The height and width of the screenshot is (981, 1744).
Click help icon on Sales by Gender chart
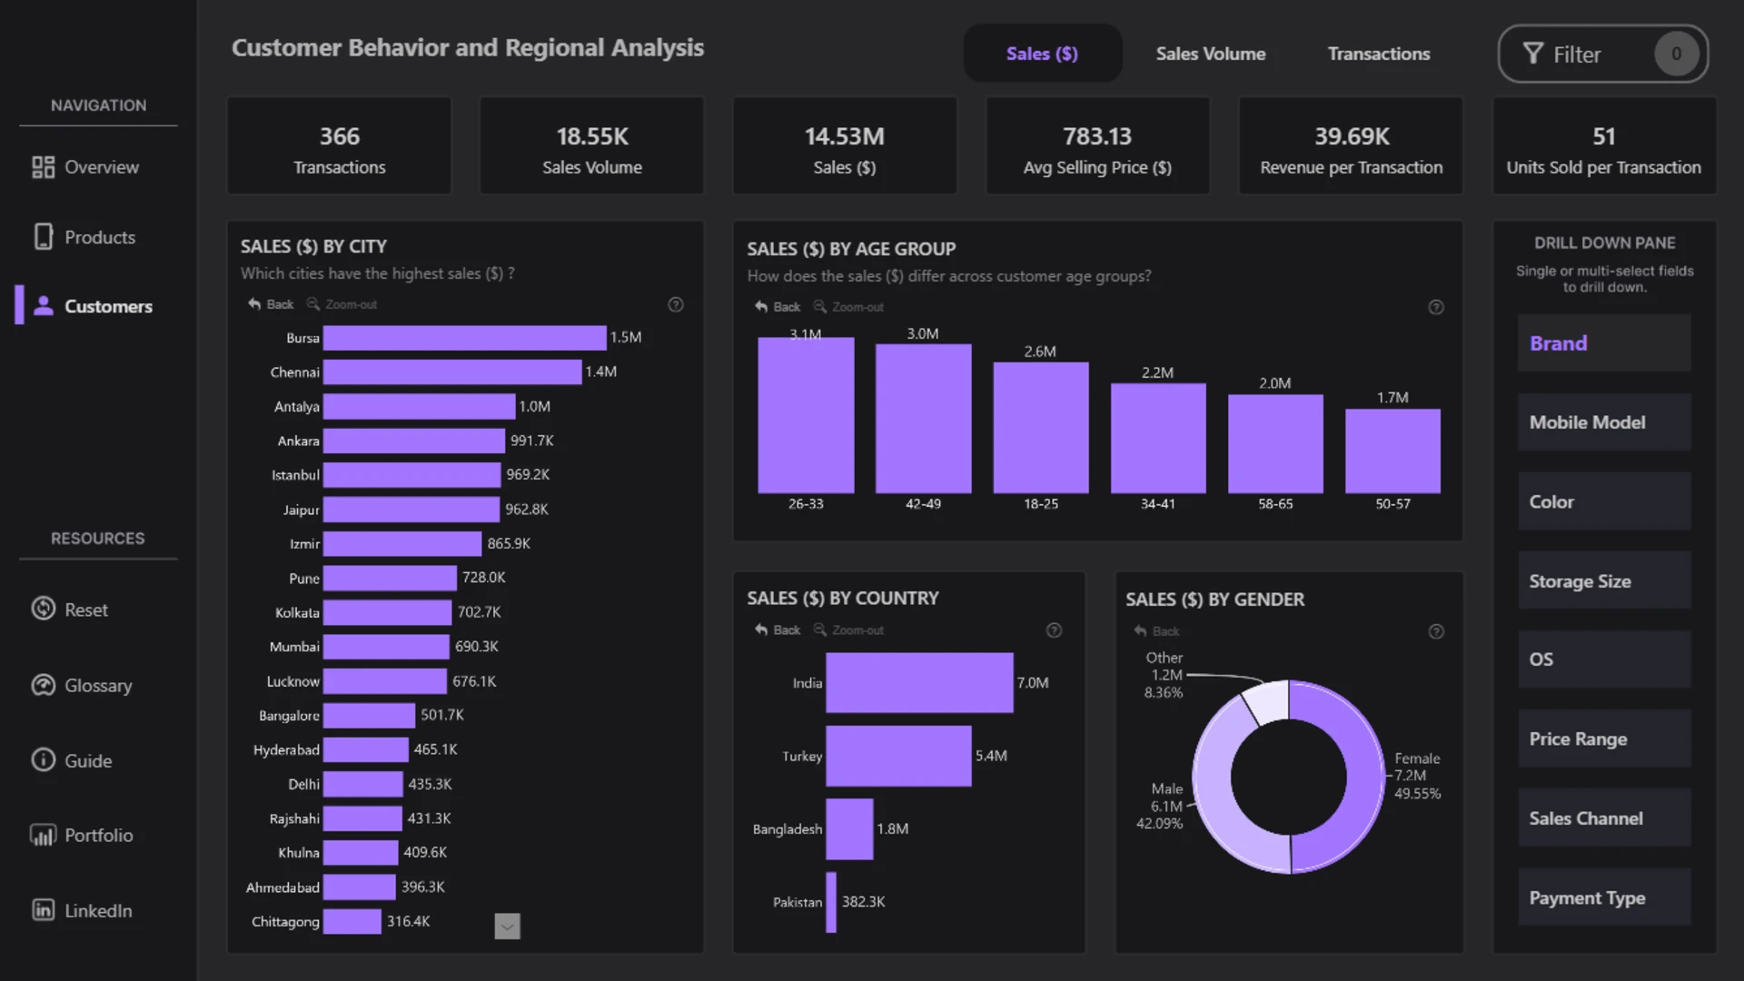coord(1436,632)
